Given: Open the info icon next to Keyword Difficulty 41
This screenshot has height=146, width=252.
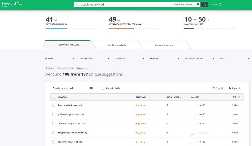Looking at the screenshot, I should (55, 20).
